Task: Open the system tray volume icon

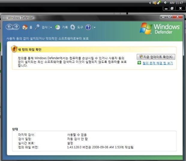Action: (165, 2)
